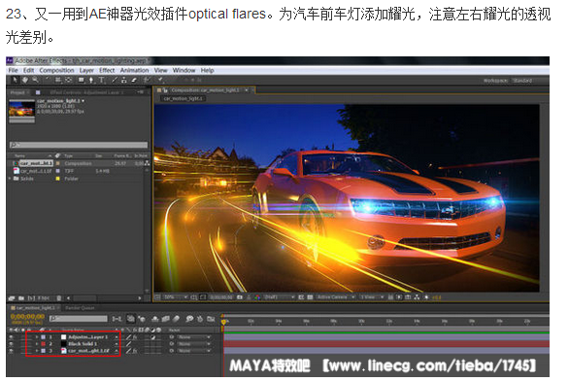Image resolution: width=569 pixels, height=382 pixels.
Task: Select the Hand tool in toolbar
Action: pos(25,80)
